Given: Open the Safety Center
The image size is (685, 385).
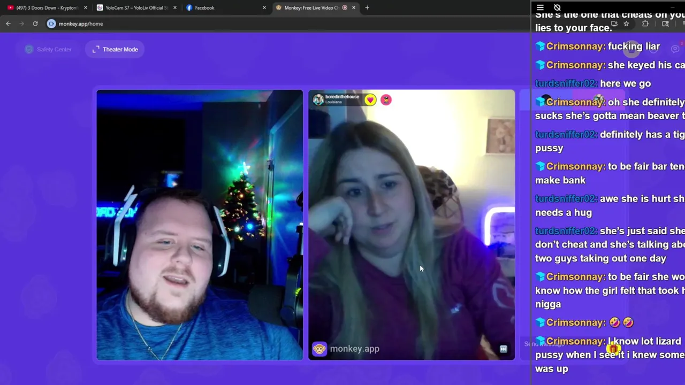Looking at the screenshot, I should pos(48,49).
